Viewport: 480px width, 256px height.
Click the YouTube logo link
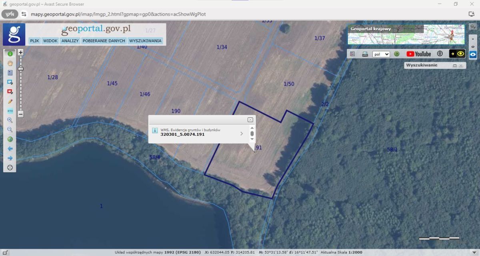click(x=419, y=54)
